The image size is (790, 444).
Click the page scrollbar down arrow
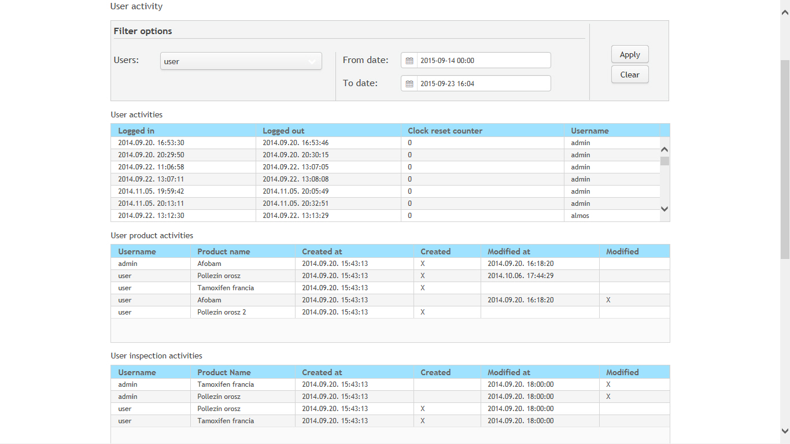pos(785,431)
